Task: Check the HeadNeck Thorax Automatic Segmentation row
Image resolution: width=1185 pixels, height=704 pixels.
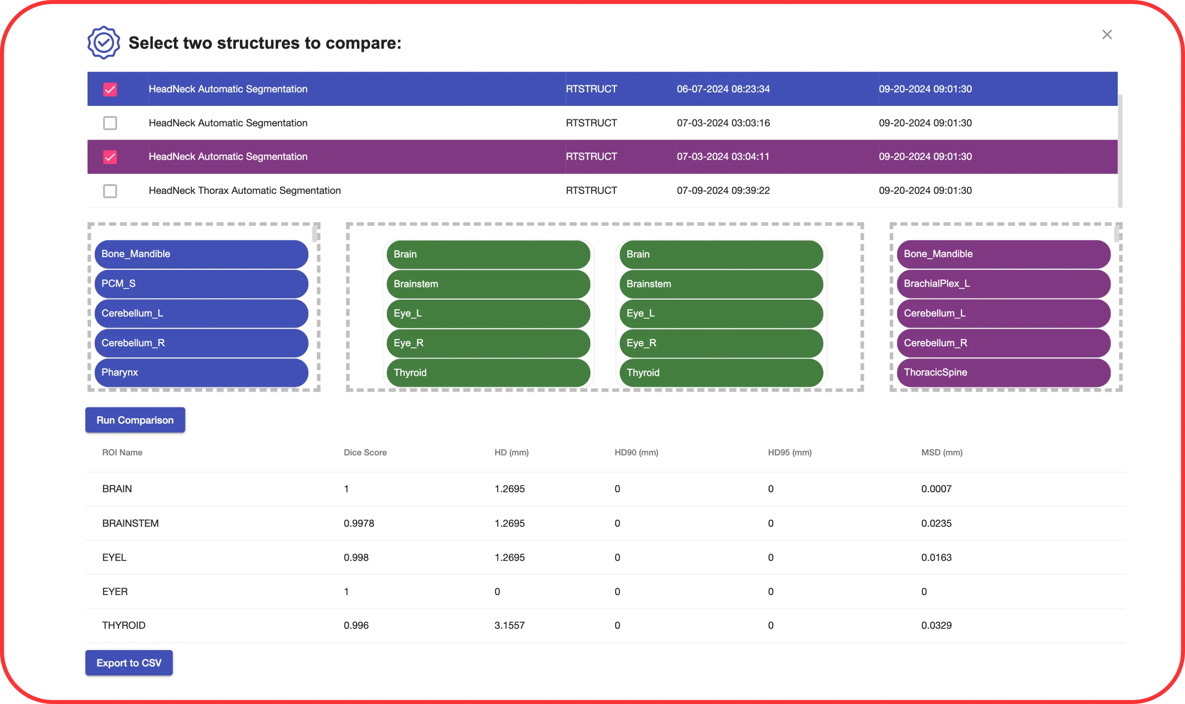Action: pyautogui.click(x=110, y=191)
